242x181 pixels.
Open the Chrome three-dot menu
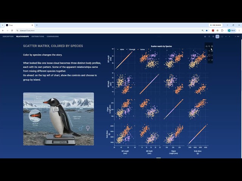click(239, 31)
